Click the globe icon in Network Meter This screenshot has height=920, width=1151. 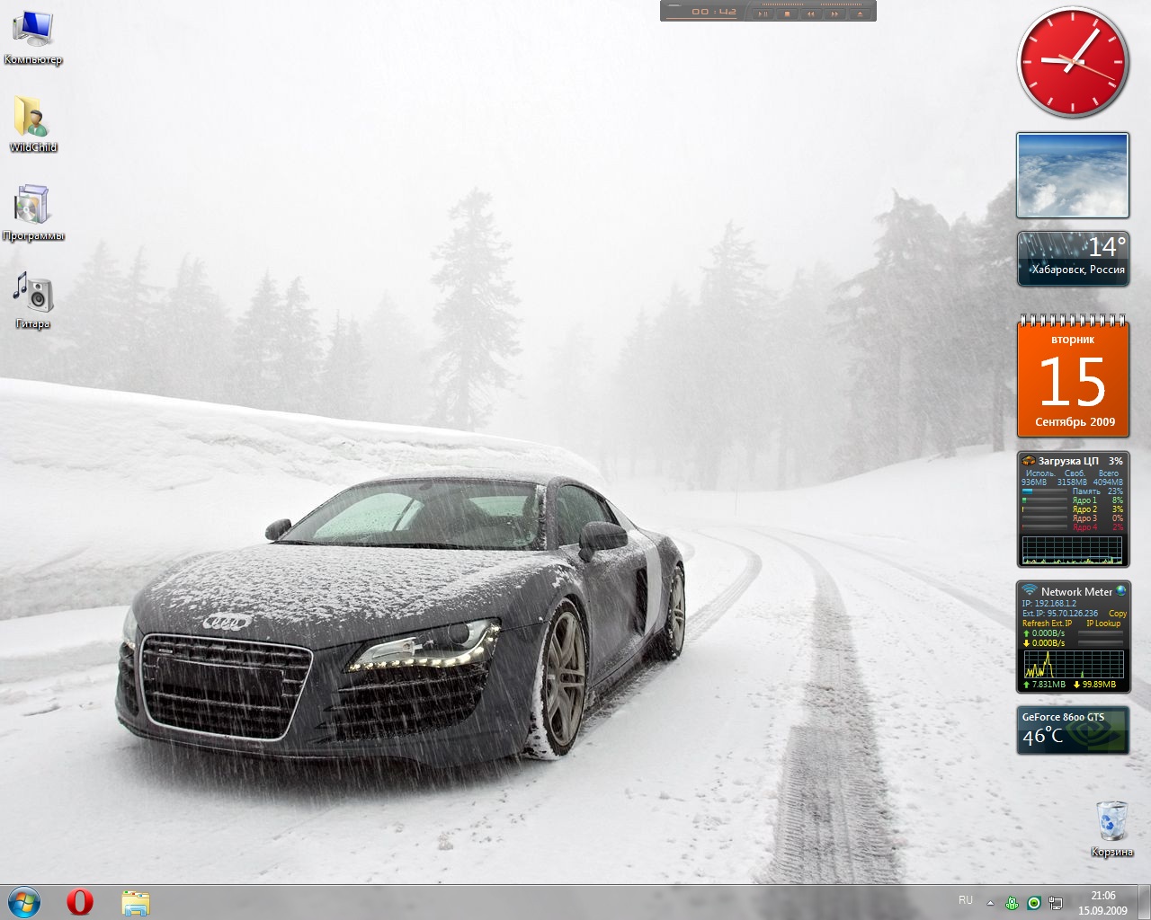tap(1120, 591)
